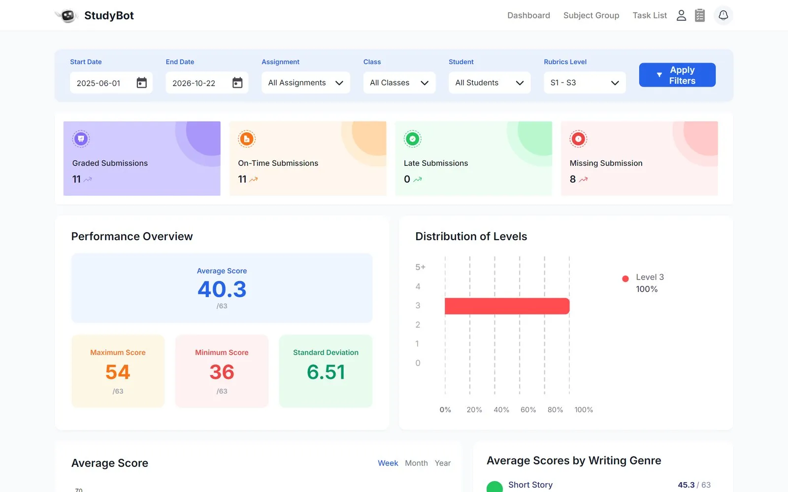This screenshot has width=788, height=492.
Task: Click the Short Story score 45.3 / 63
Action: pyautogui.click(x=694, y=485)
